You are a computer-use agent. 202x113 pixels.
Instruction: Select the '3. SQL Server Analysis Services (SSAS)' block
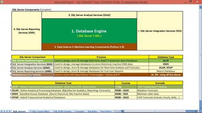point(89,15)
